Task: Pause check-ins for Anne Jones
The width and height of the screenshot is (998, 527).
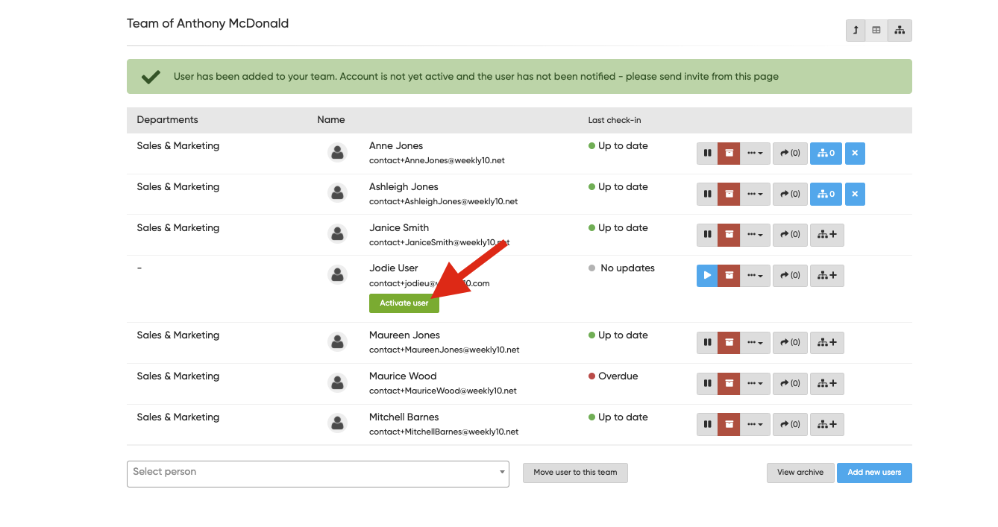Action: point(707,154)
